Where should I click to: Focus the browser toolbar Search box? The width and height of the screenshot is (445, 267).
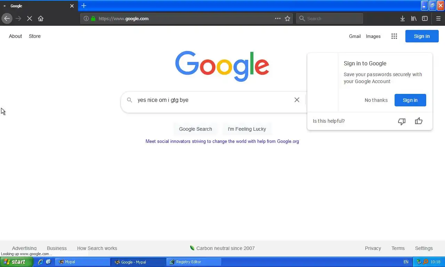[x=330, y=18]
